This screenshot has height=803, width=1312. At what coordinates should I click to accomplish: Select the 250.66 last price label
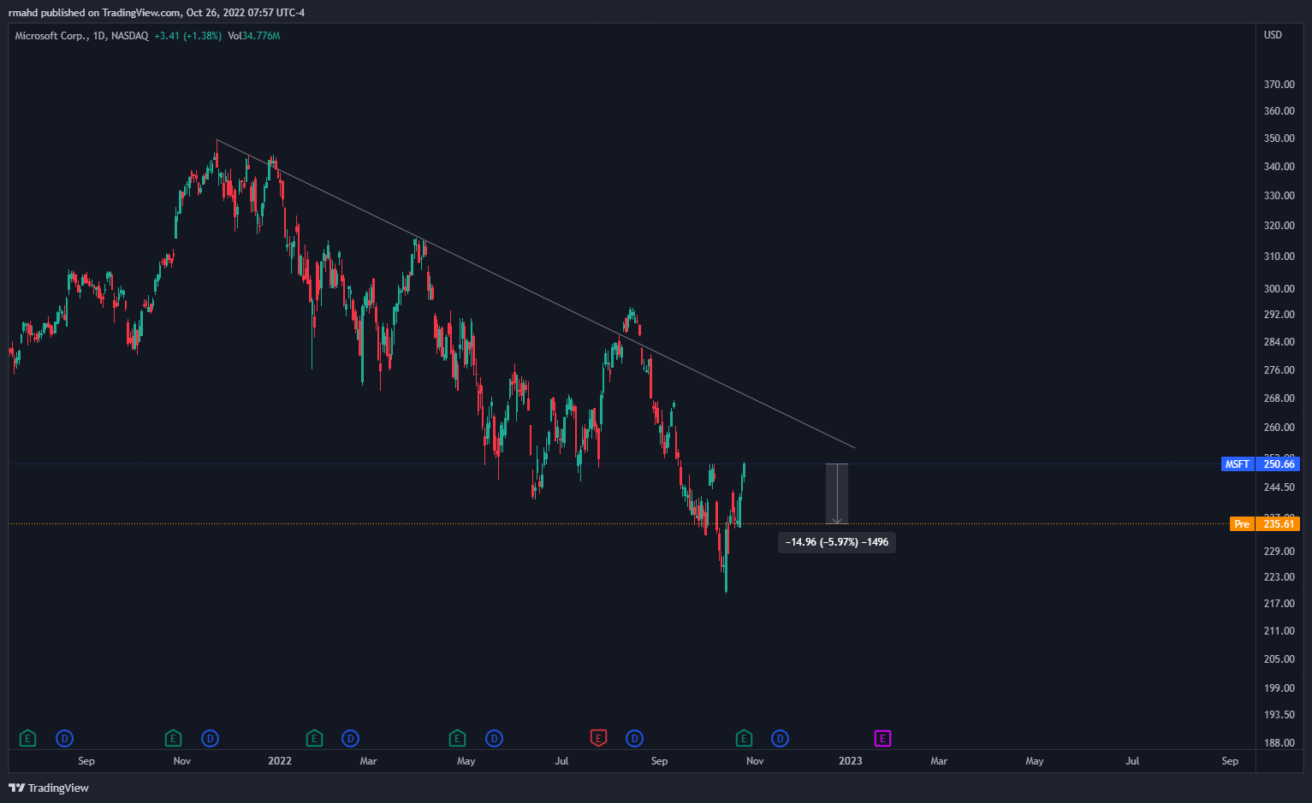tap(1278, 464)
